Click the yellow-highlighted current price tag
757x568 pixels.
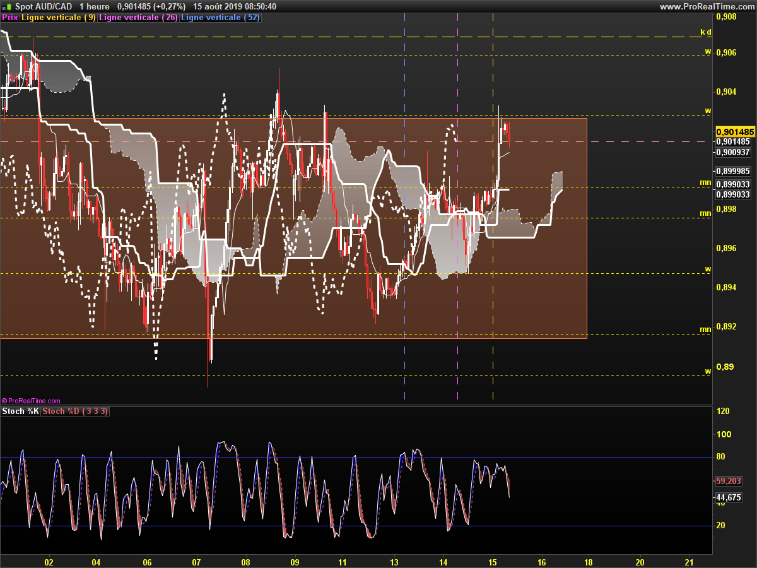735,131
